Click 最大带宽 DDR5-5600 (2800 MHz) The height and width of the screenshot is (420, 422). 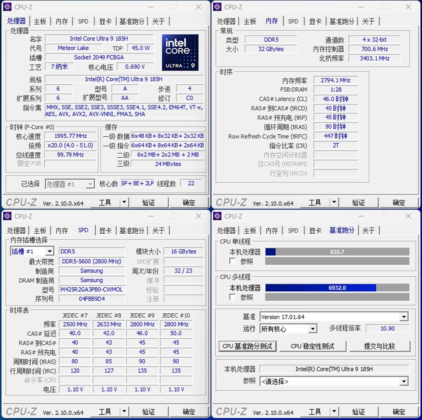click(x=92, y=261)
